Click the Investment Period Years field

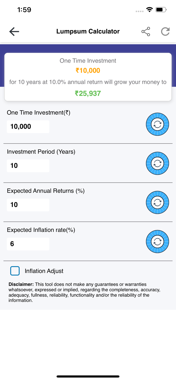coord(28,166)
